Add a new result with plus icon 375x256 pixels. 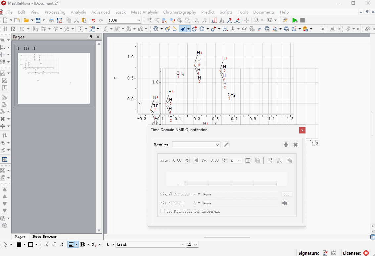pyautogui.click(x=286, y=145)
